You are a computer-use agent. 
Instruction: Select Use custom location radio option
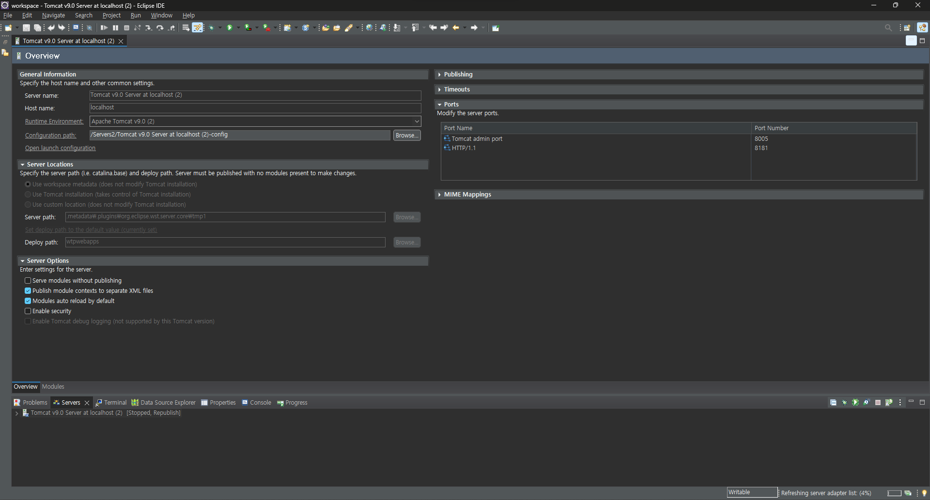point(28,205)
